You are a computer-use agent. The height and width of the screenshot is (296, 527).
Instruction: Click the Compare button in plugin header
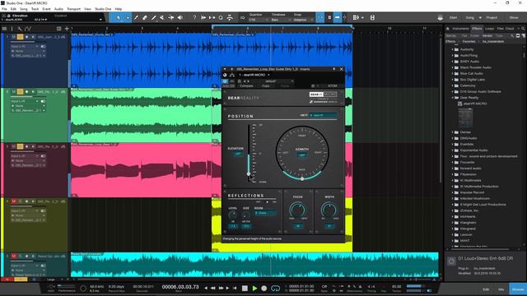[x=246, y=86]
